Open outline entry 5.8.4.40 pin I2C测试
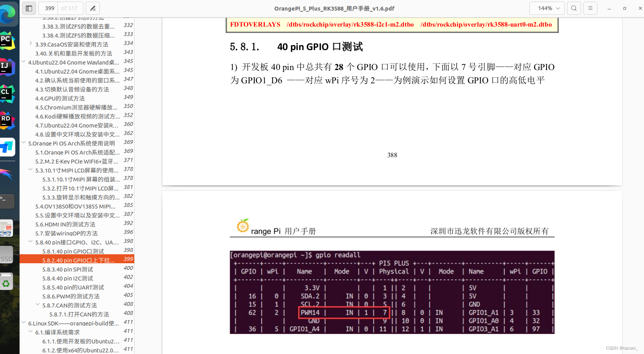Image resolution: width=644 pixels, height=354 pixels. click(x=68, y=279)
